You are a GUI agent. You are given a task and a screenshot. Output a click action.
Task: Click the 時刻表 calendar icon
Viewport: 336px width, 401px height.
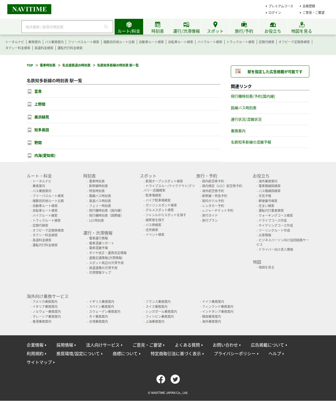[158, 24]
